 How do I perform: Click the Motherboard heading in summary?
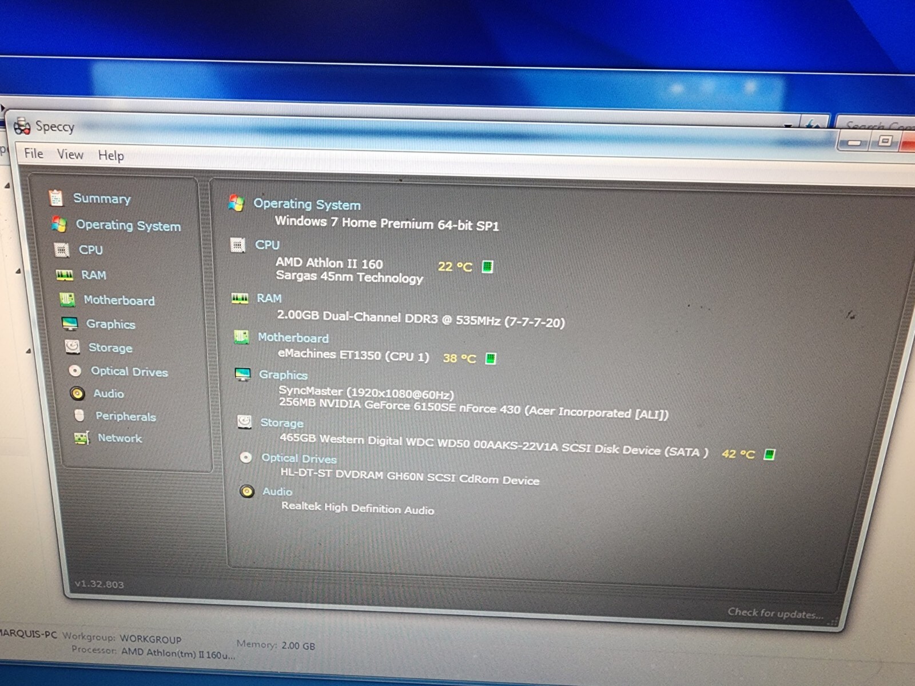click(x=293, y=338)
